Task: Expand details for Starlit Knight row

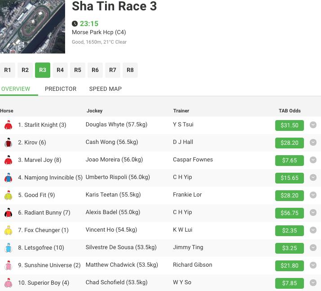Action: [x=313, y=125]
